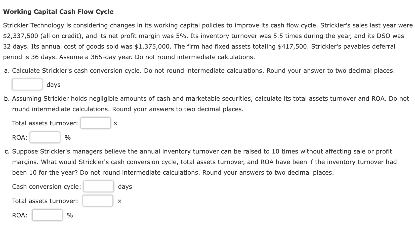This screenshot has height=229, width=415.
Task: Click the label 'days' beside part a box
Action: (53, 85)
